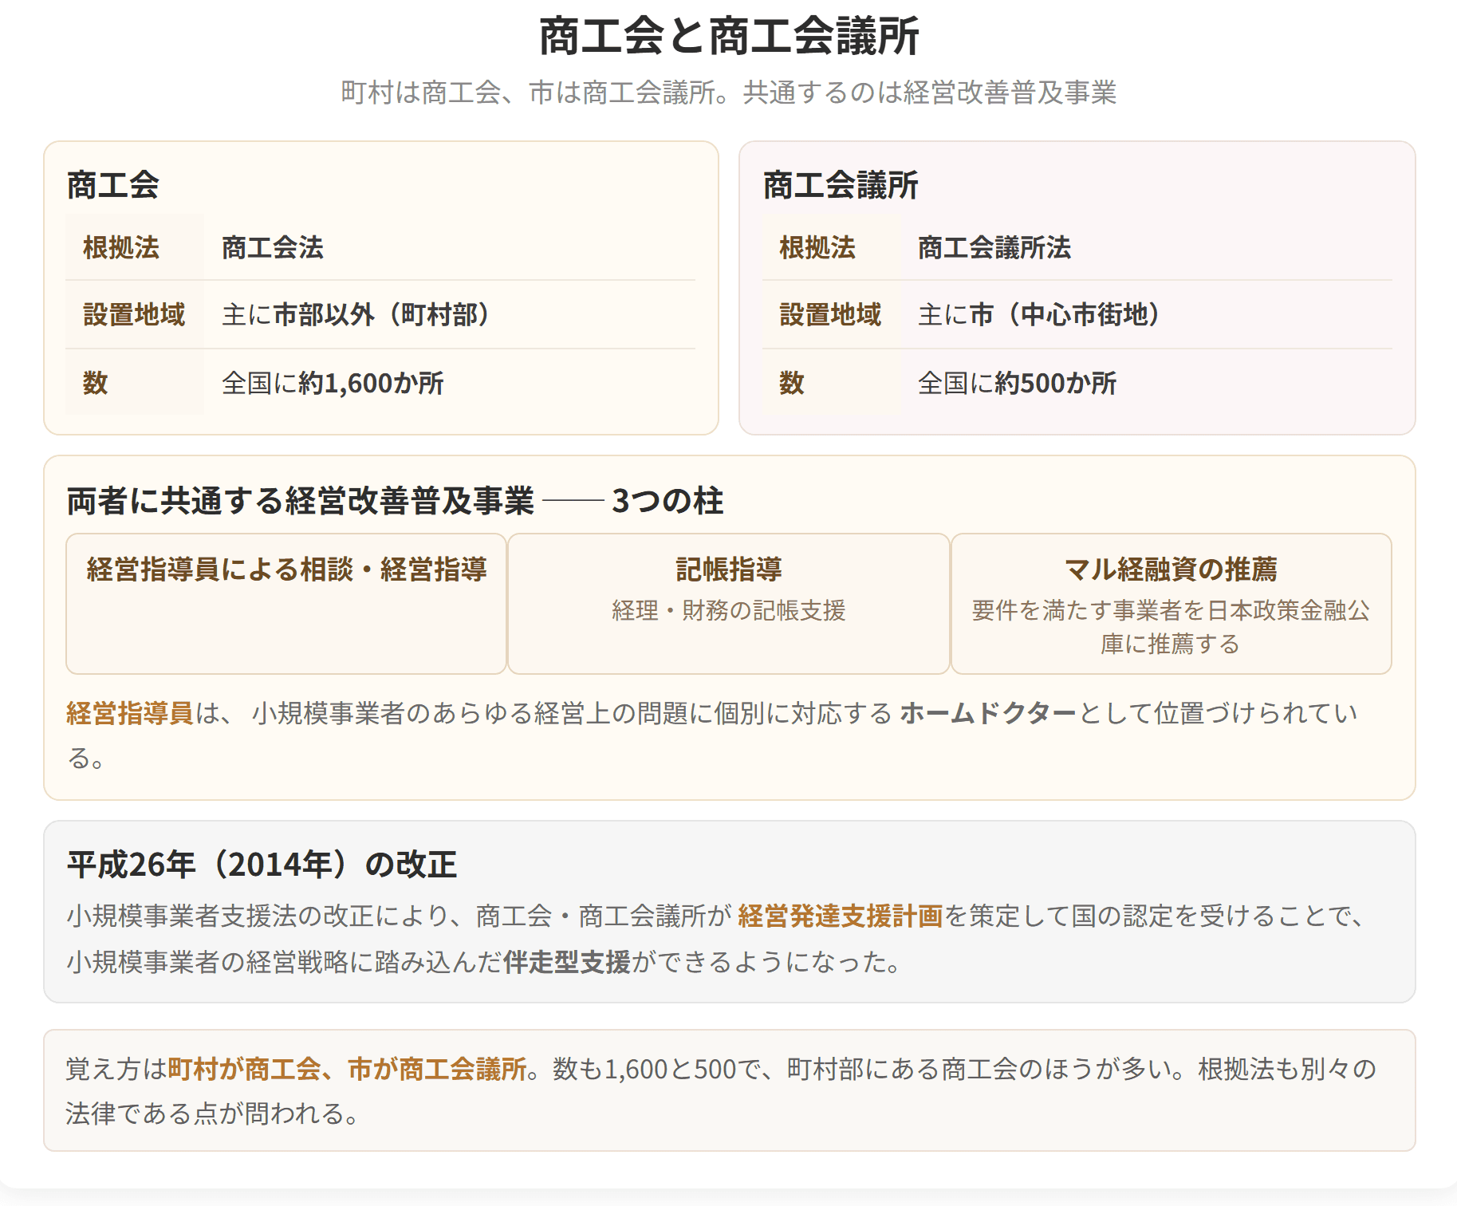
Task: Select the 経営指導員による相談・経営指導 pillar card
Action: click(x=286, y=604)
